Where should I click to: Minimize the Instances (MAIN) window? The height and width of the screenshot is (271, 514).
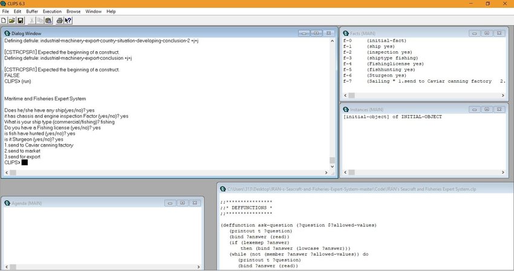click(475, 109)
